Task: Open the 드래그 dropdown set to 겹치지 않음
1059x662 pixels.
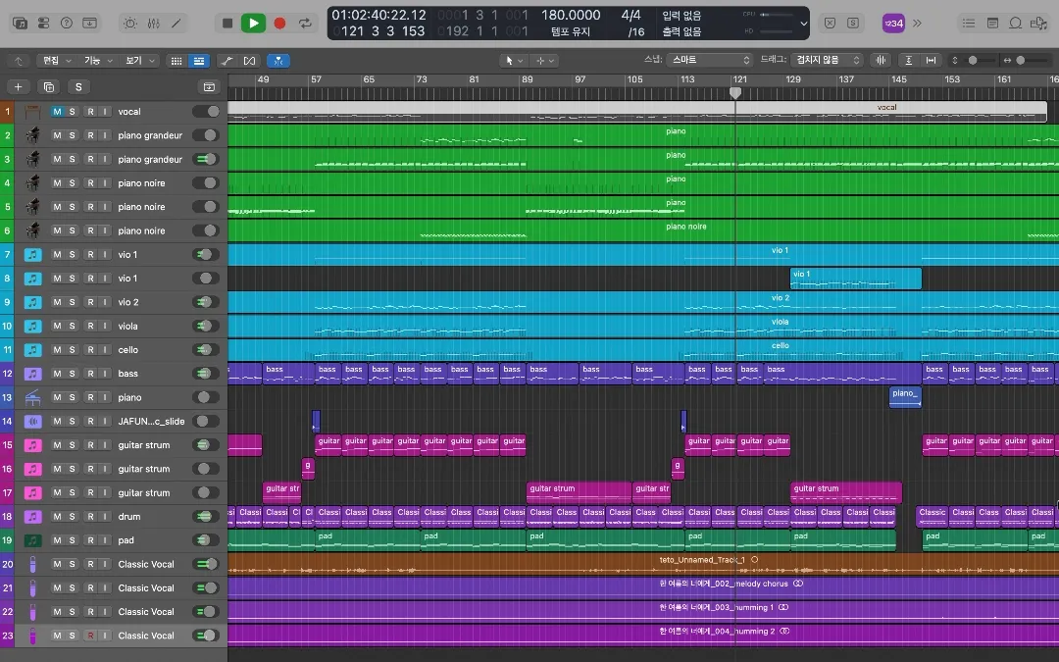Action: (x=828, y=60)
